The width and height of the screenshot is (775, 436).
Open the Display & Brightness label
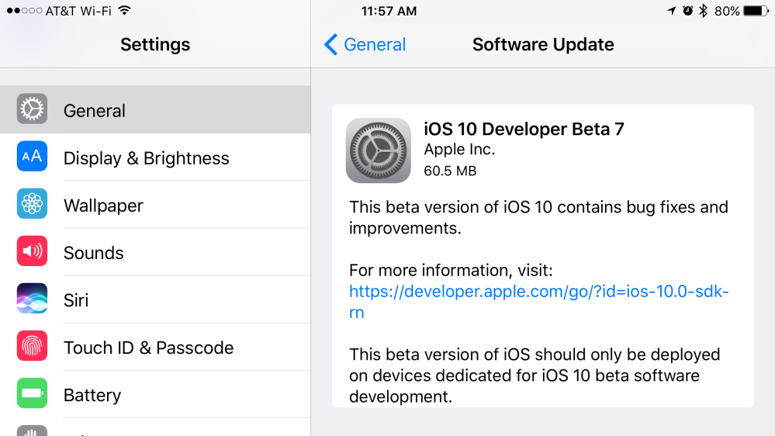coord(146,158)
